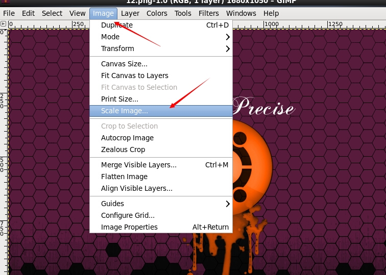Open the File menu

9,13
